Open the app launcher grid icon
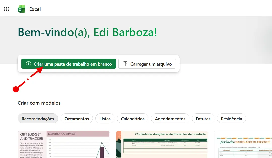This screenshot has height=158, width=272. (6, 9)
